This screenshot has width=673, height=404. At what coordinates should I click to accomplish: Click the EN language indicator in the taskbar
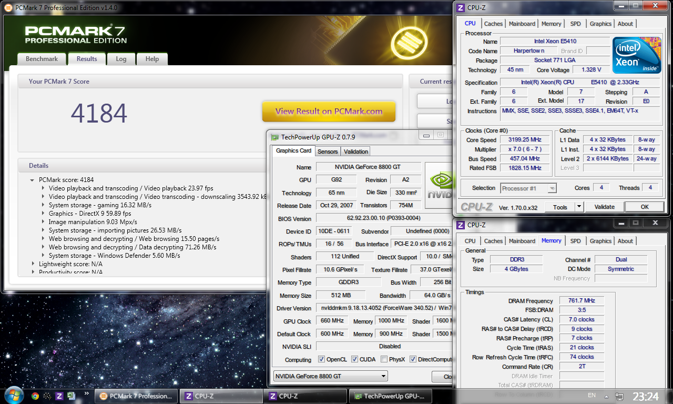pos(592,395)
